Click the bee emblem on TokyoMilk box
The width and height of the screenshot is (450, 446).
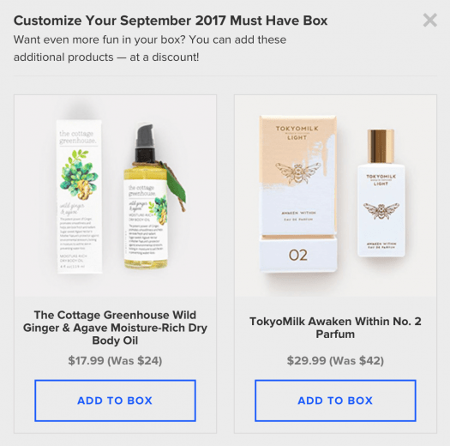pyautogui.click(x=298, y=172)
